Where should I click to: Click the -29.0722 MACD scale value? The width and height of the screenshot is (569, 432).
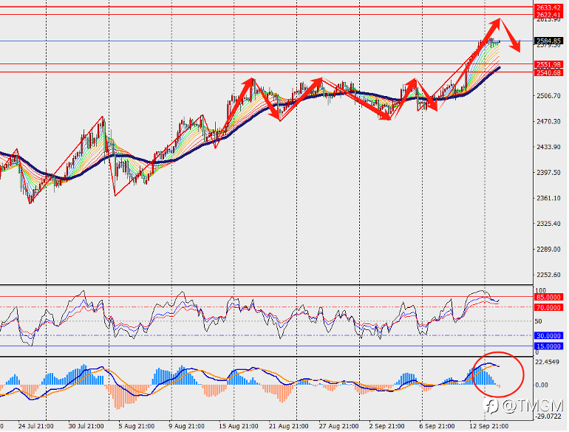[548, 416]
